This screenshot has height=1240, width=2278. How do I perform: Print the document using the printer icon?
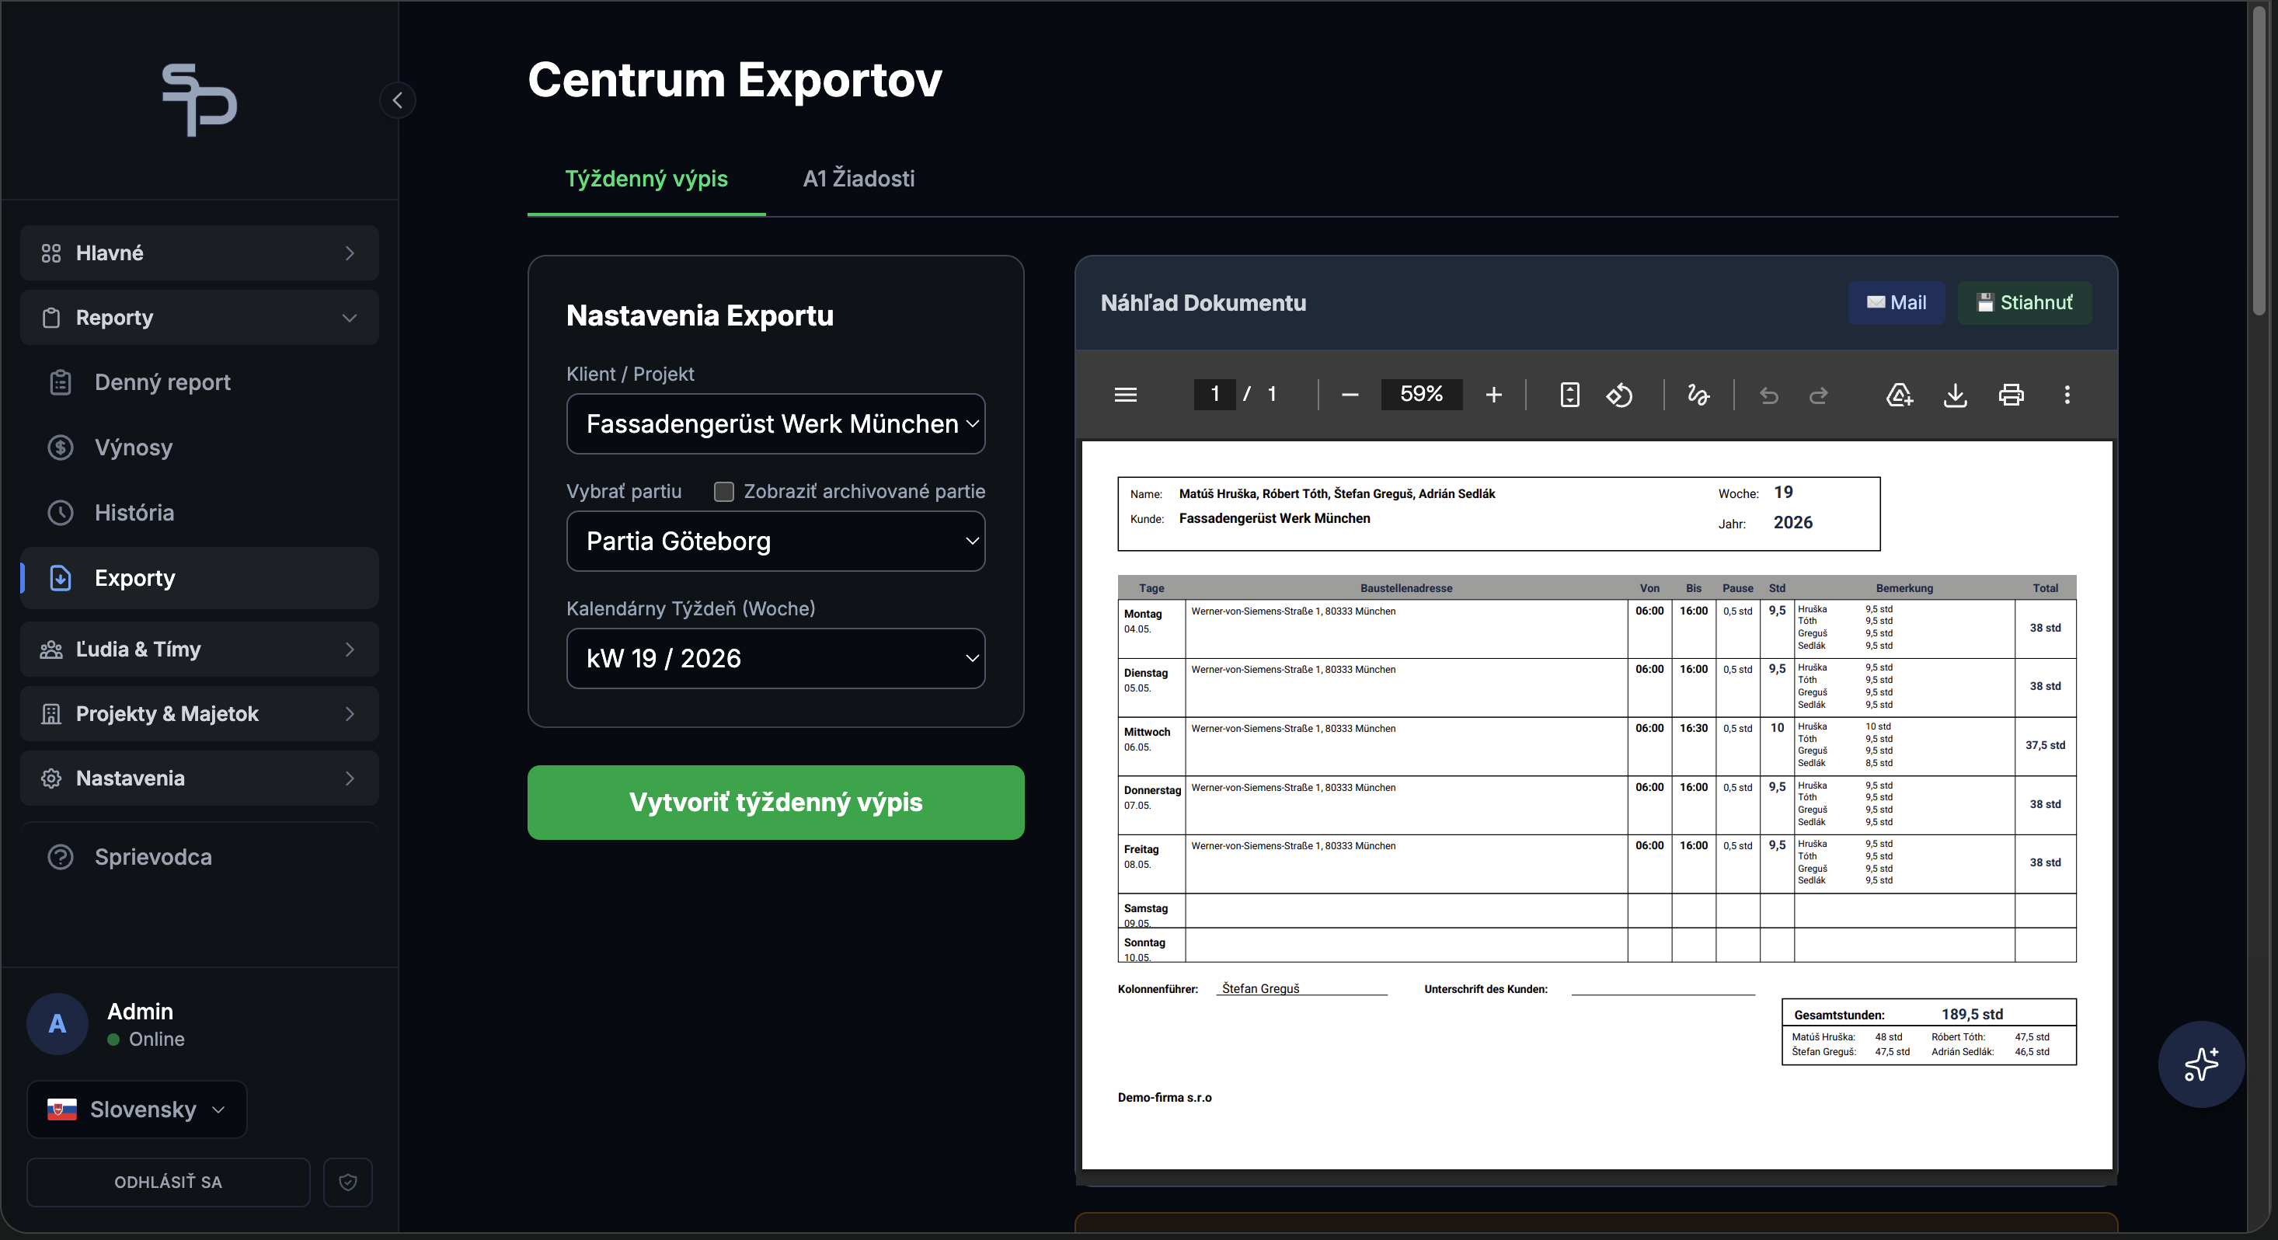tap(2011, 395)
